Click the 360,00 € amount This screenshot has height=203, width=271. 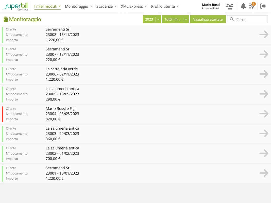[x=53, y=139]
